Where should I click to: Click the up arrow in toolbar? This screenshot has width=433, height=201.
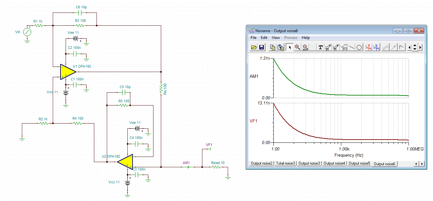(415, 46)
